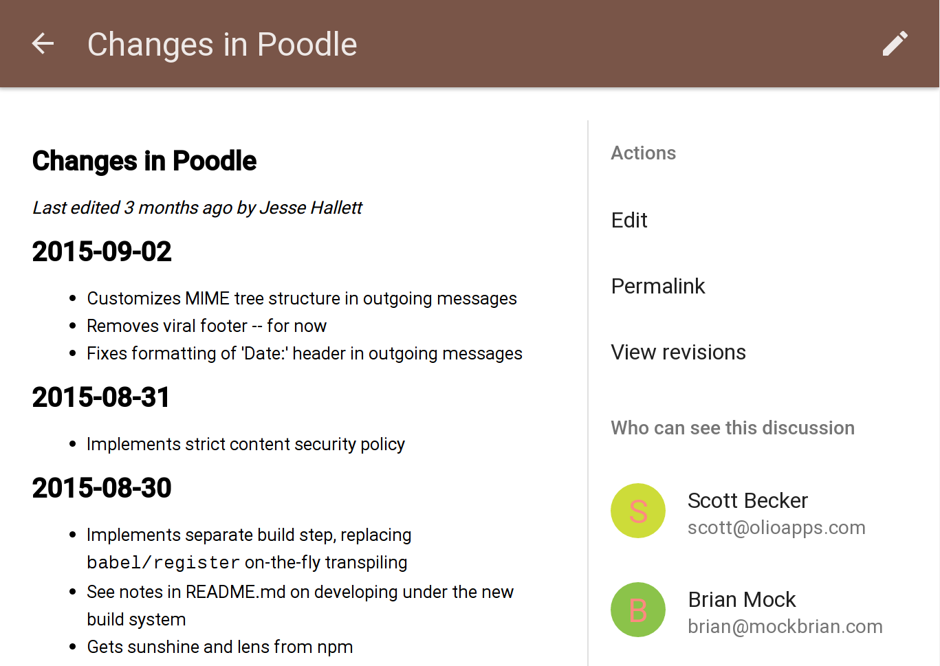The width and height of the screenshot is (940, 666).
Task: Go back using the left arrow icon
Action: click(43, 44)
